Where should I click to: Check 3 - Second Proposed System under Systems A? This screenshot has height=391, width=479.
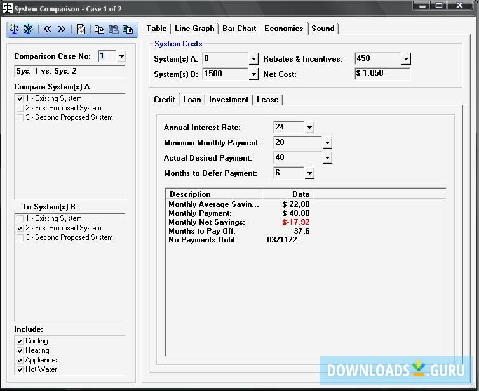click(x=20, y=117)
